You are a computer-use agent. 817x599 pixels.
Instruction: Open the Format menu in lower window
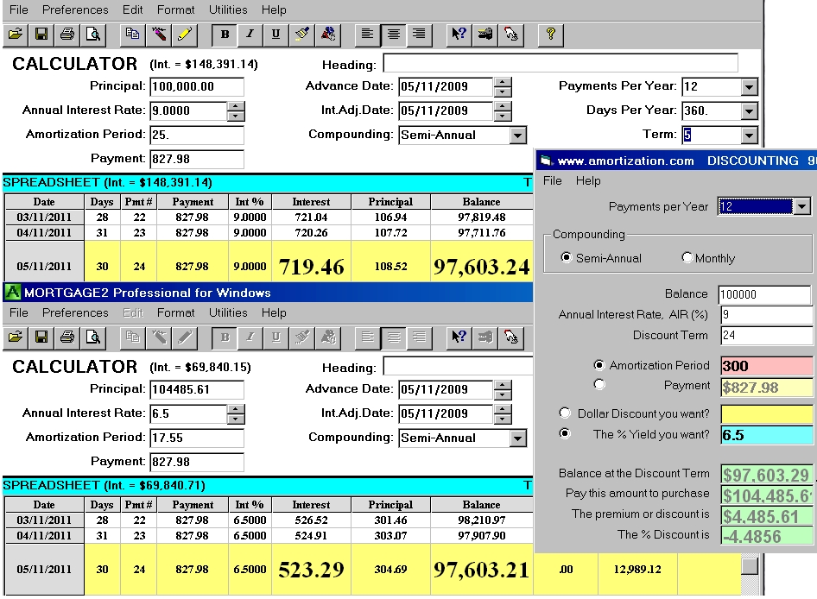point(175,312)
